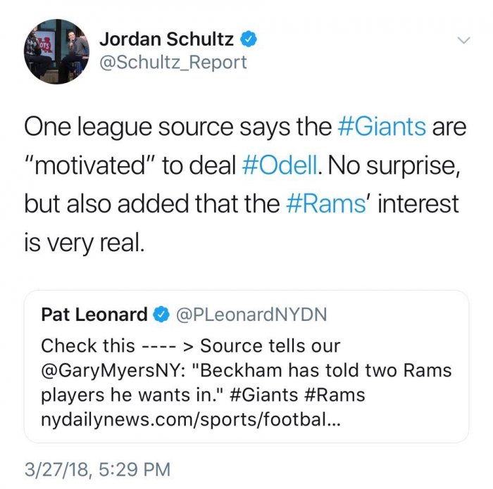Open the #Giants hashtag in the main tweet
The width and height of the screenshot is (493, 489).
[x=382, y=127]
